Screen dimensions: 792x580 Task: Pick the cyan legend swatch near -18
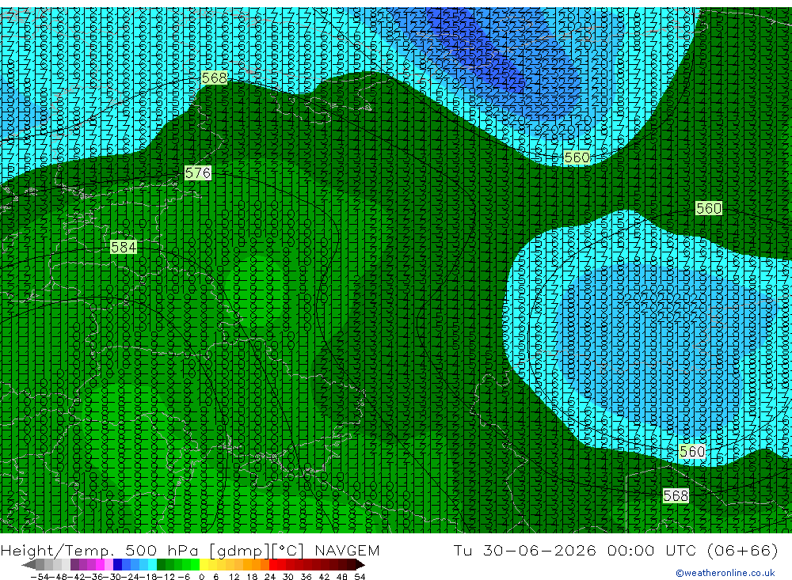152,564
